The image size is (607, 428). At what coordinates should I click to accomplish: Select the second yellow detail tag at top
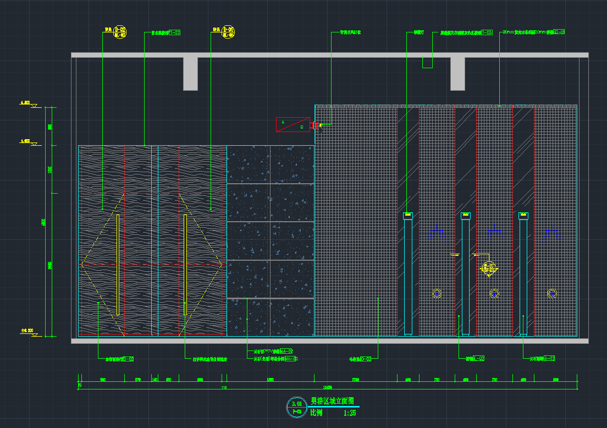click(x=228, y=32)
